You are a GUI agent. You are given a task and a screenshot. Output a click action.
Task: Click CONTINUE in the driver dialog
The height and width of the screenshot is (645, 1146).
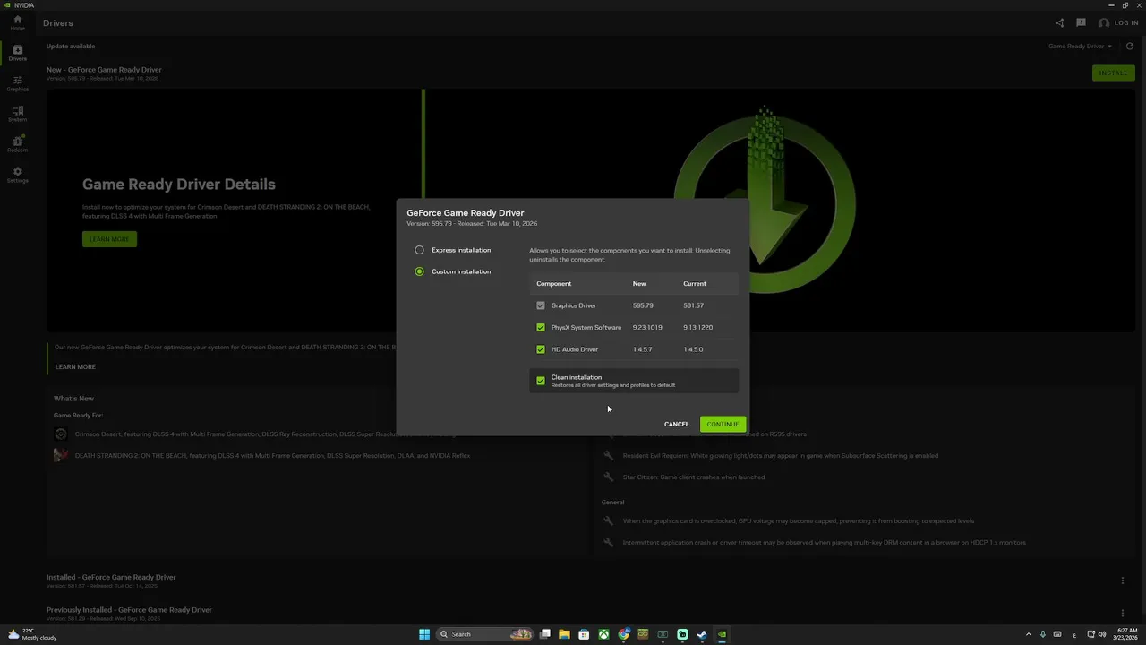pyautogui.click(x=723, y=424)
